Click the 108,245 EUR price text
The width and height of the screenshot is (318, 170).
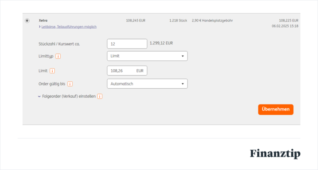(x=136, y=21)
